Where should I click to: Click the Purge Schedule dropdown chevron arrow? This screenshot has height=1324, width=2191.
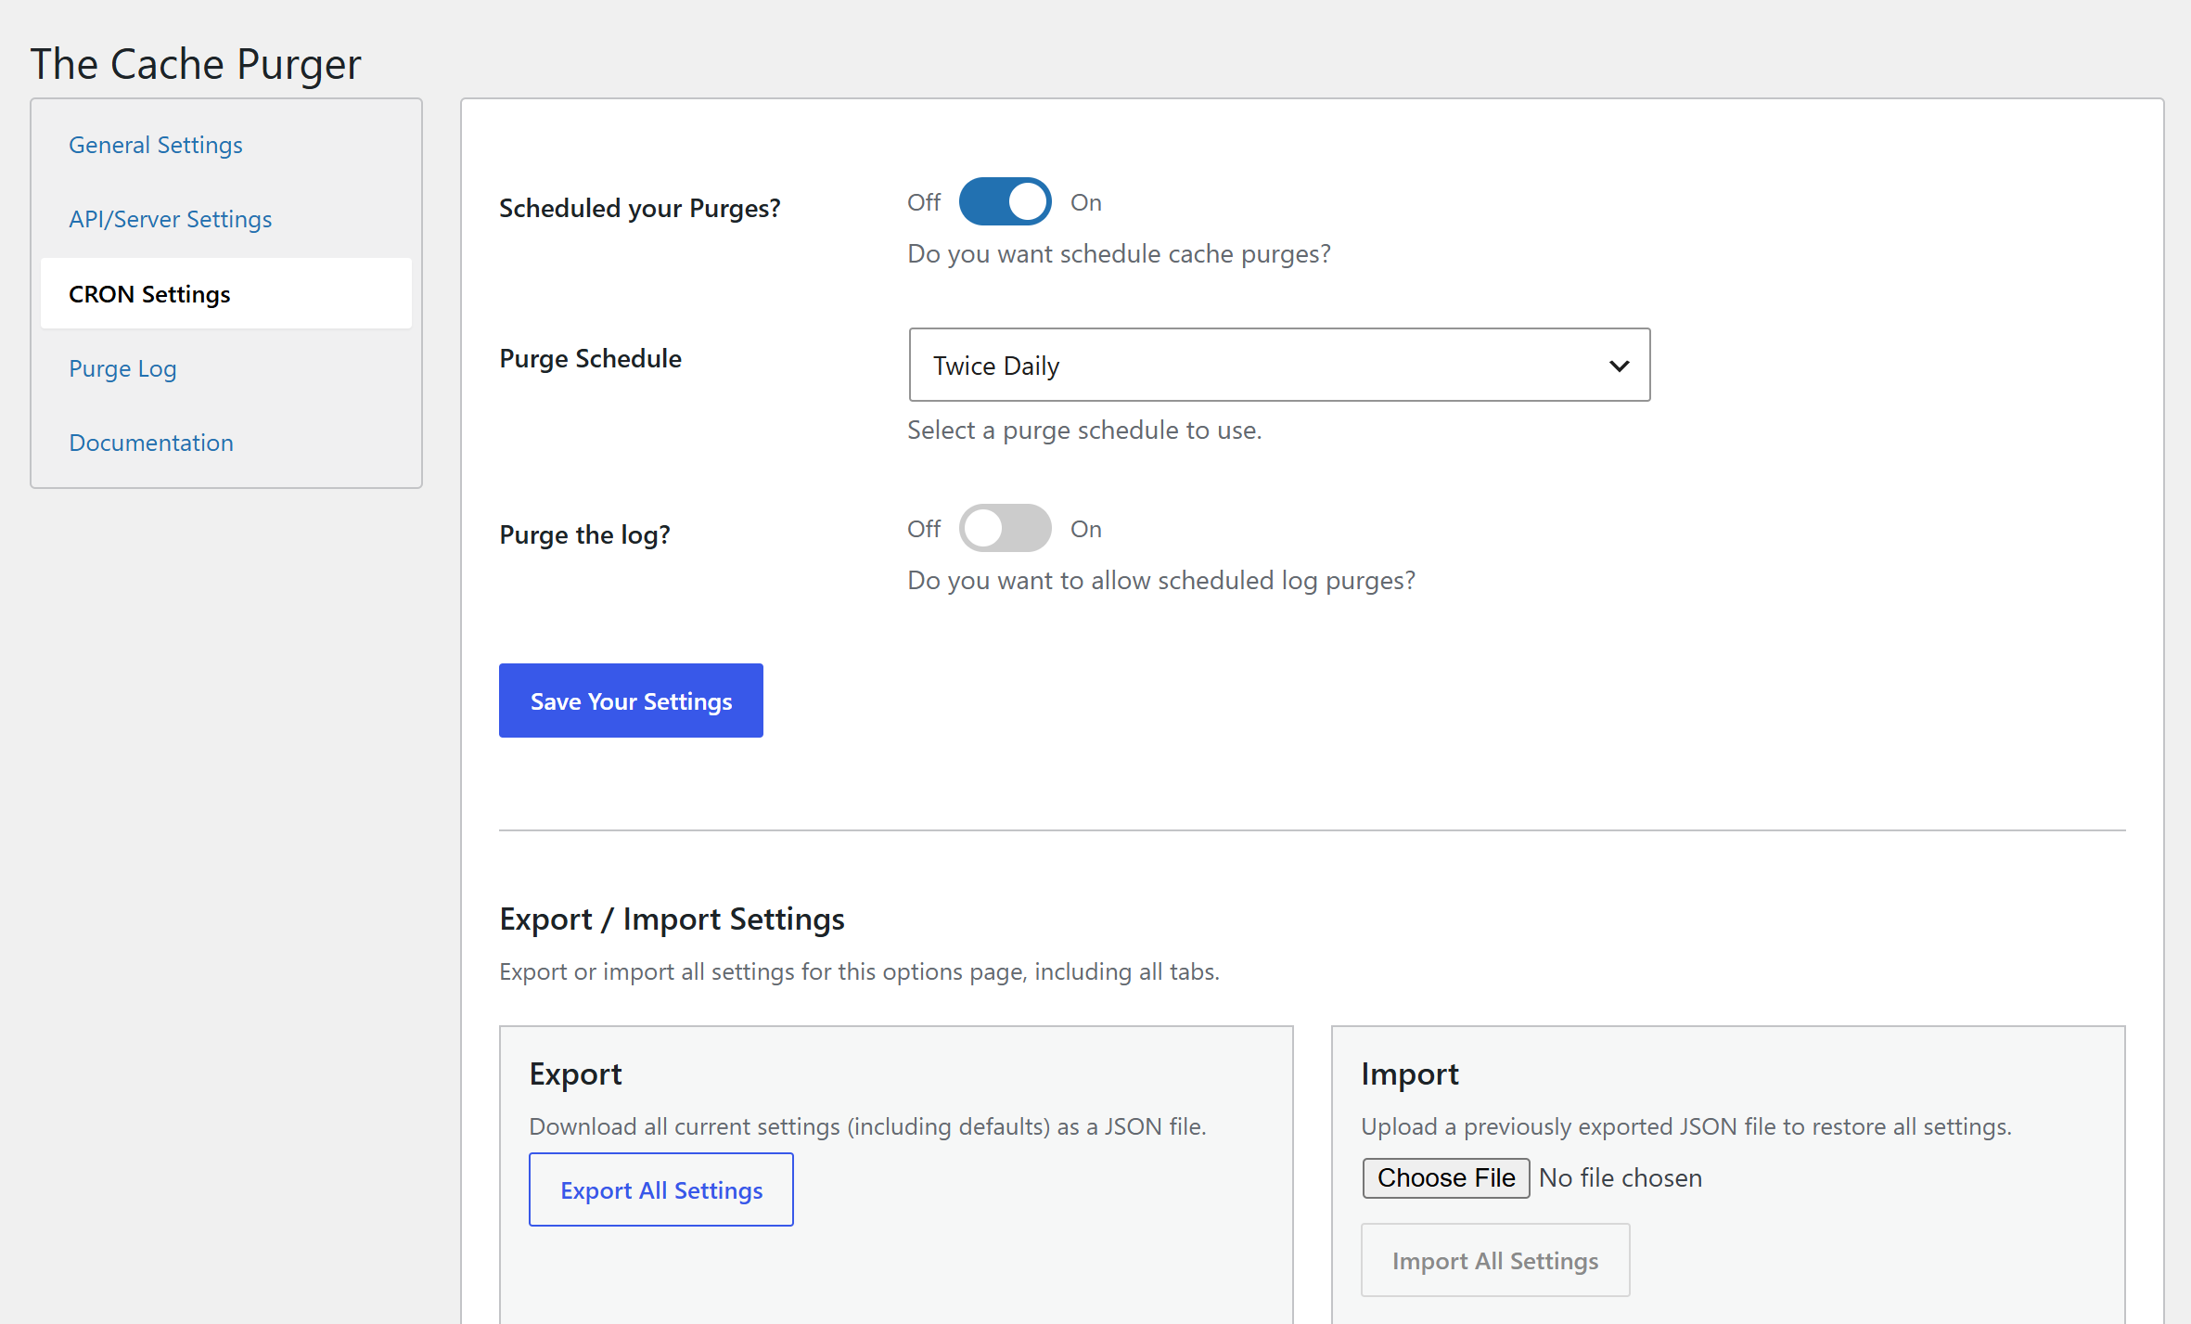(x=1619, y=366)
